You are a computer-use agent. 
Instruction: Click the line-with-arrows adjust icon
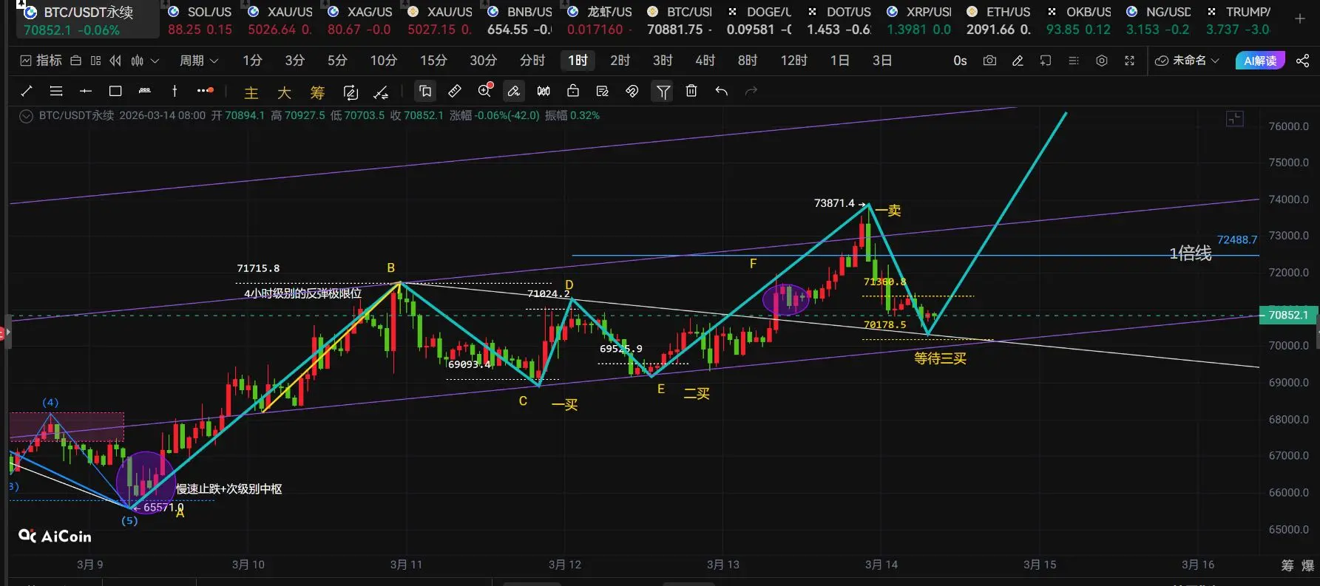click(x=381, y=92)
